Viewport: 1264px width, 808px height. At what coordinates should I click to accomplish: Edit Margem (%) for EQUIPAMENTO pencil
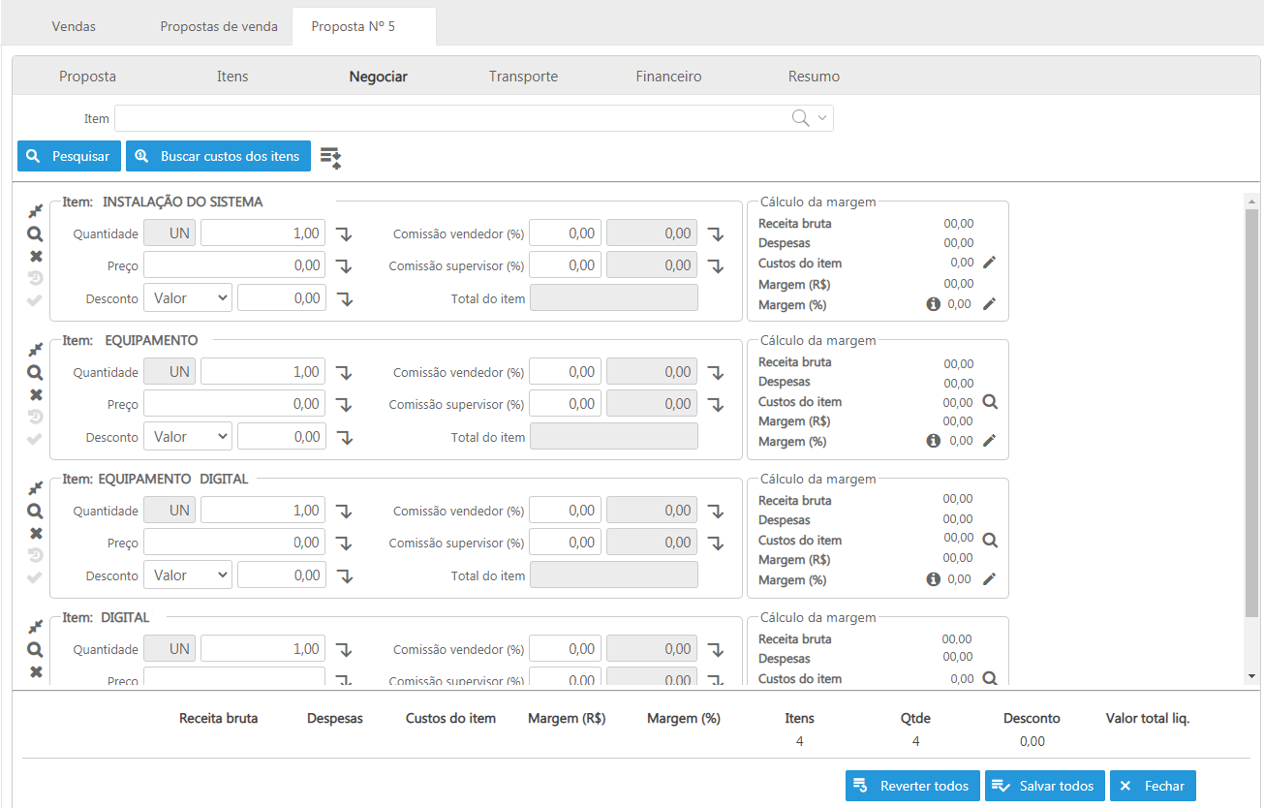coord(989,441)
